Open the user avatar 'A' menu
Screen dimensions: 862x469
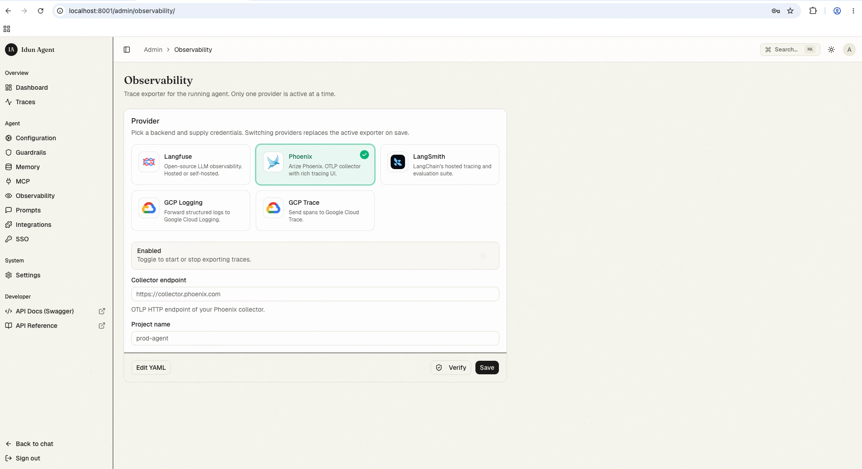(849, 50)
